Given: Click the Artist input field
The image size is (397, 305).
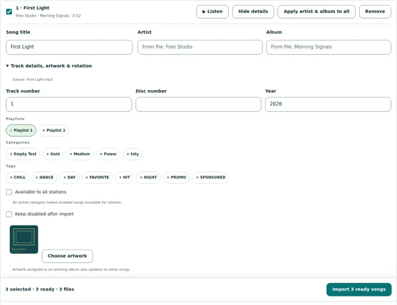Looking at the screenshot, I should click(x=200, y=47).
